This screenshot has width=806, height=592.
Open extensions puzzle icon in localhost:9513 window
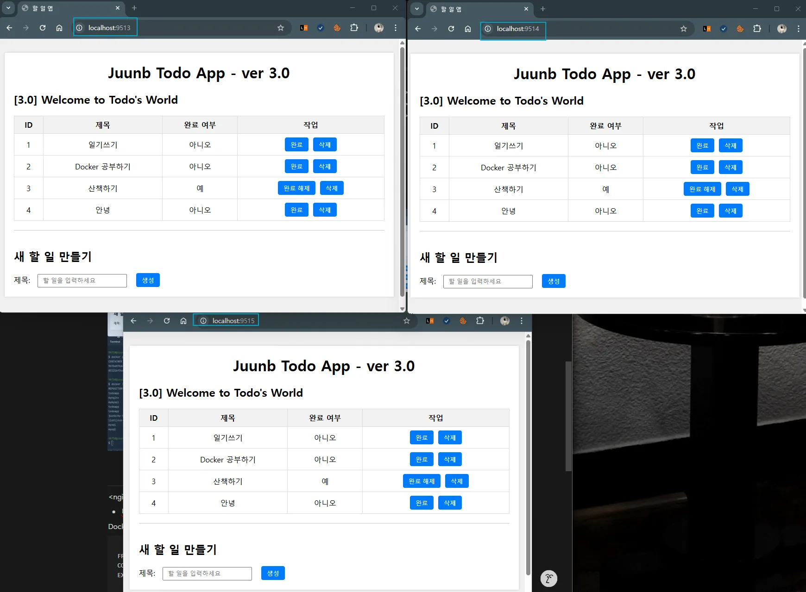[x=354, y=28]
